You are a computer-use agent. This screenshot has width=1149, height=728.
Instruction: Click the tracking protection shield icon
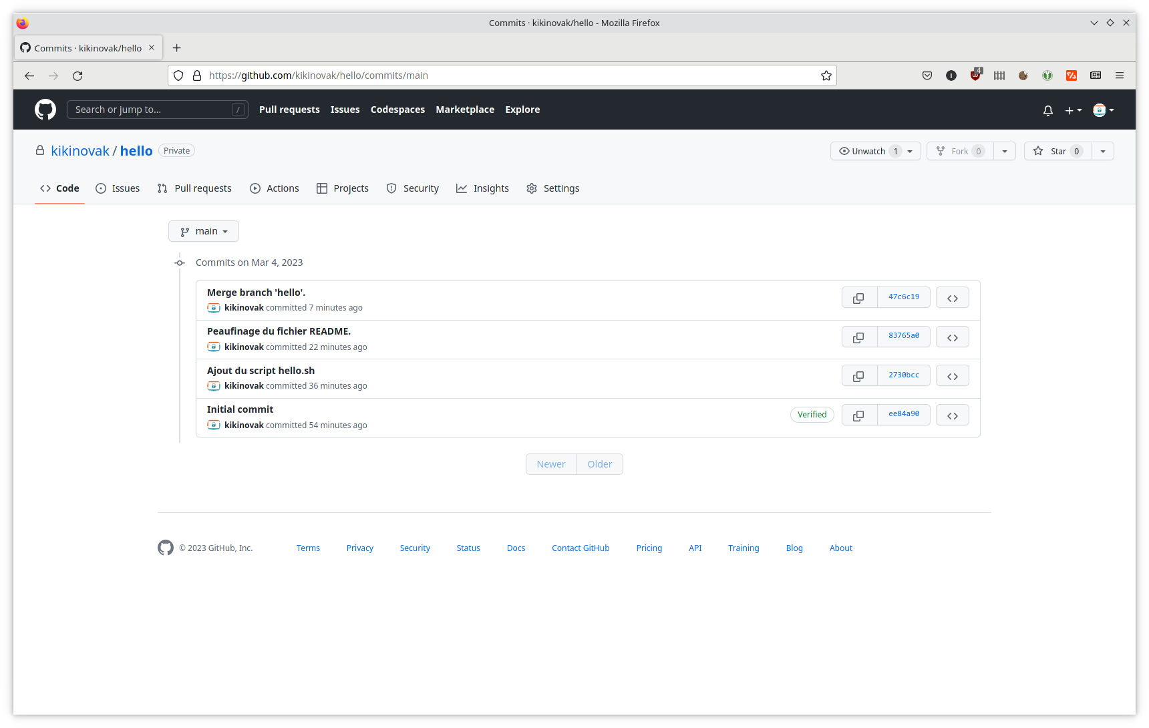point(178,75)
